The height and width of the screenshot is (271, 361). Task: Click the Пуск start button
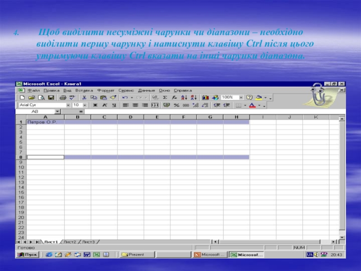pos(28,255)
